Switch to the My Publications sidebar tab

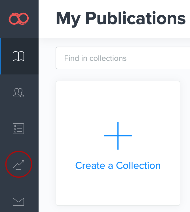pos(19,56)
